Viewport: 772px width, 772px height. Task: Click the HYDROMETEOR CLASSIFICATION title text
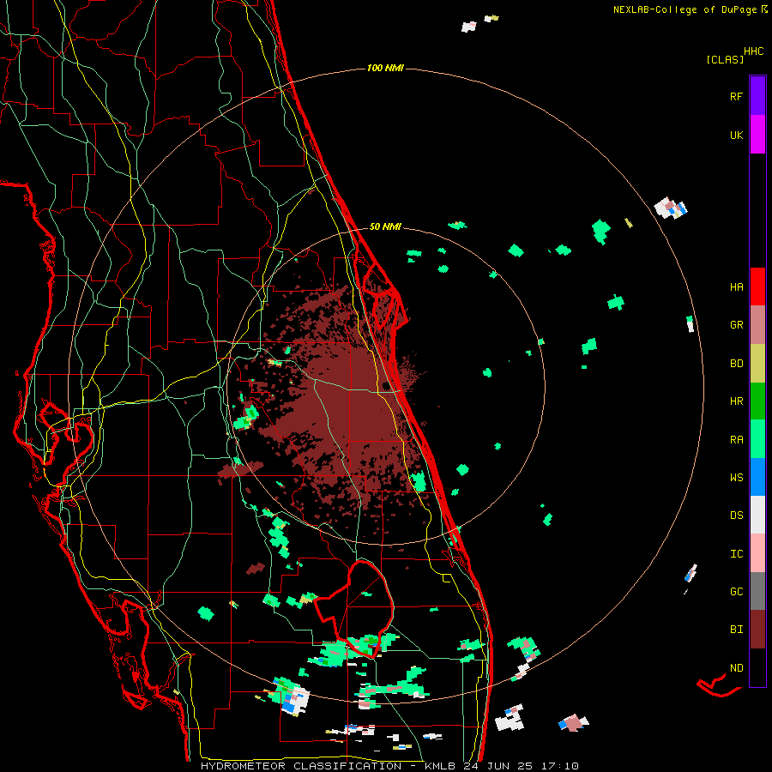(x=301, y=766)
